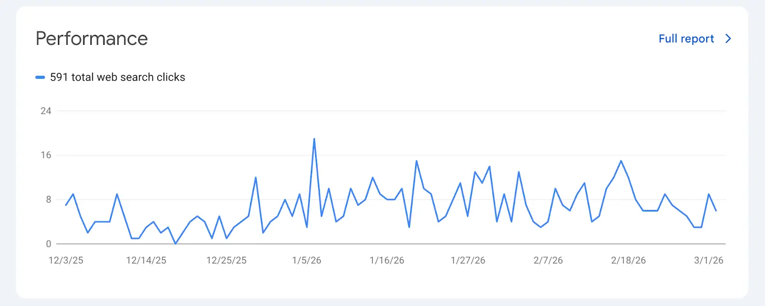This screenshot has width=765, height=306.
Task: Click the Performance card heading
Action: tap(92, 39)
